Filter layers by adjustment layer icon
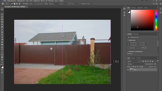The height and width of the screenshot is (91, 162). point(146,61)
